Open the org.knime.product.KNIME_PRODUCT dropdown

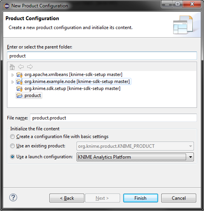135,146
